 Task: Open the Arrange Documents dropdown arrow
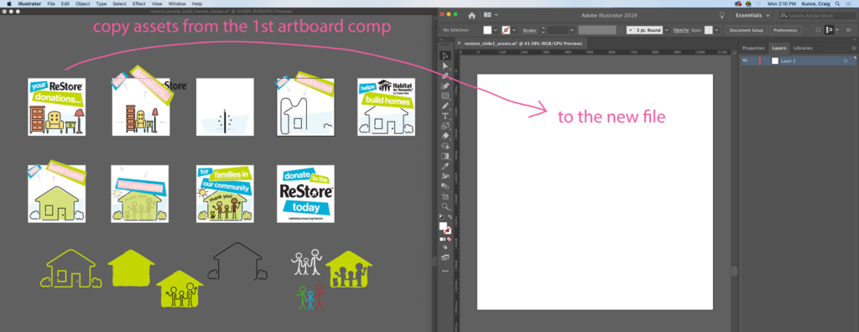pyautogui.click(x=497, y=15)
